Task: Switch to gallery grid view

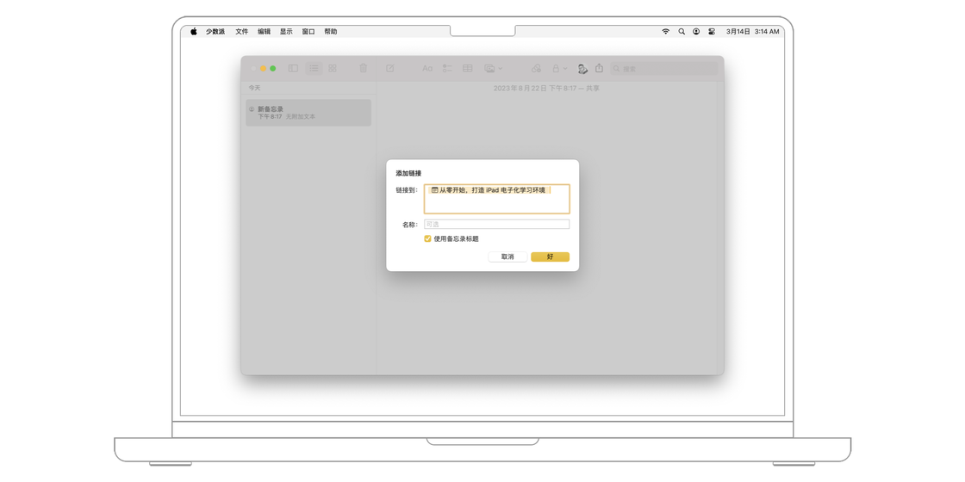Action: [x=333, y=69]
